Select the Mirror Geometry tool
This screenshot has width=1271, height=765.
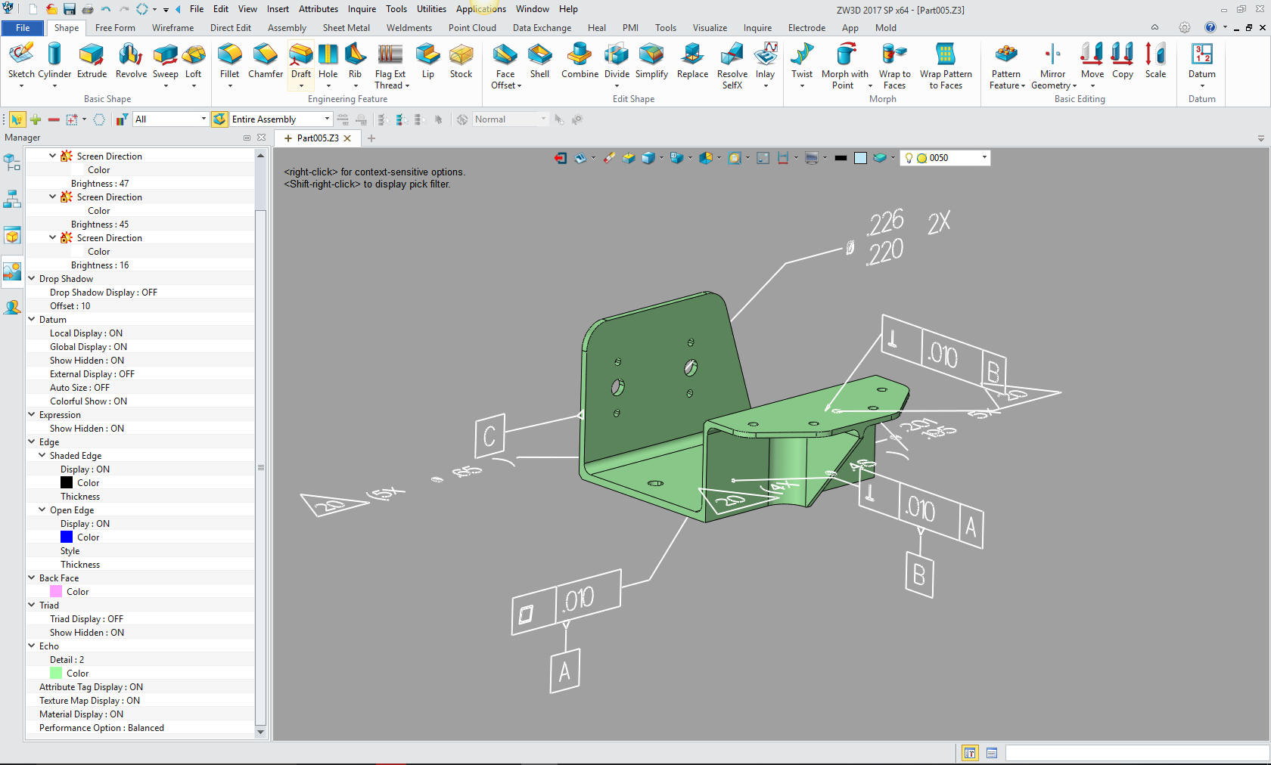pos(1053,65)
